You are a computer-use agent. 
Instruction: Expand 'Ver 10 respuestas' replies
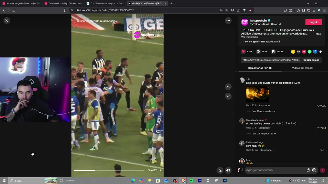point(264,111)
